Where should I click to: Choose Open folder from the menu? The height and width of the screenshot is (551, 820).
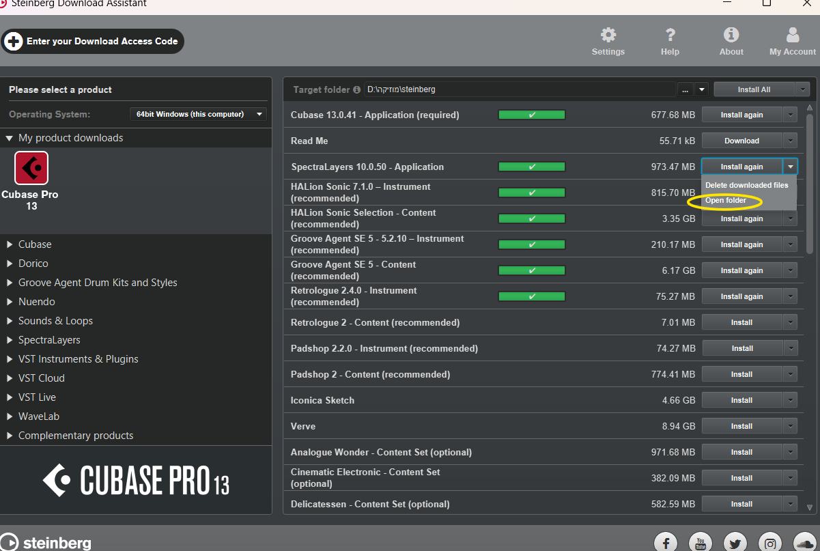726,201
